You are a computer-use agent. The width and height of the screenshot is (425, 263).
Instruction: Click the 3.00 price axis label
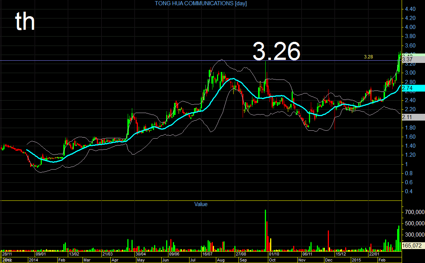tap(410, 73)
